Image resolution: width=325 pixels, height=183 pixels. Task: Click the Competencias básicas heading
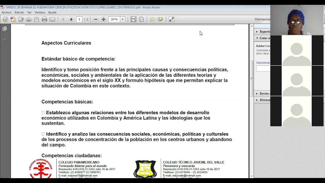pyautogui.click(x=67, y=102)
